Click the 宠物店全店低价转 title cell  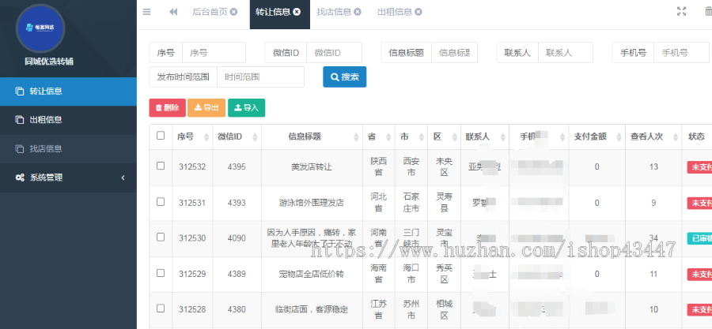click(x=312, y=275)
